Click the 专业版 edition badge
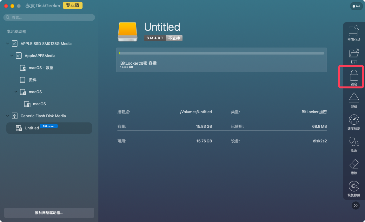This screenshot has height=222, width=365. (x=73, y=5)
